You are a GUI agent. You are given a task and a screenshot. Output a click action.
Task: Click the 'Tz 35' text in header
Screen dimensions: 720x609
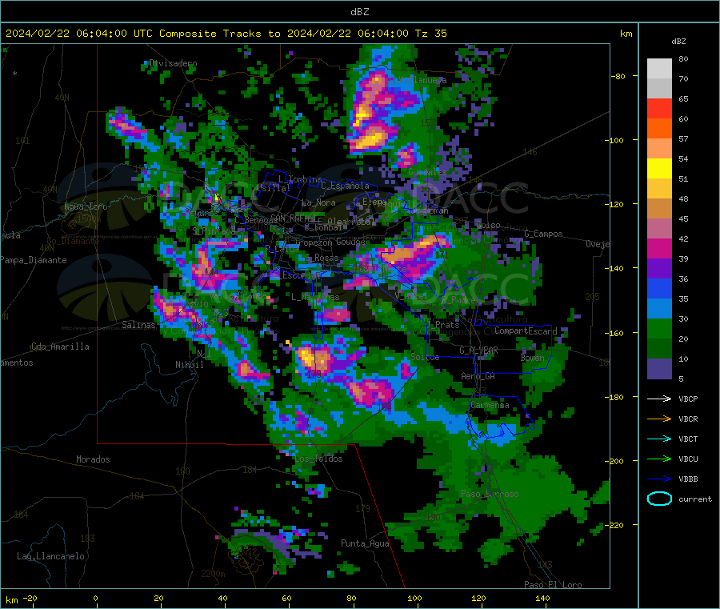point(430,34)
